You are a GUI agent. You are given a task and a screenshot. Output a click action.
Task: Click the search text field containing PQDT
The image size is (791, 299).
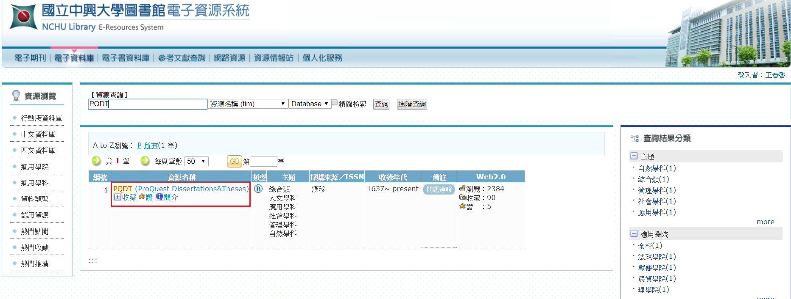148,104
